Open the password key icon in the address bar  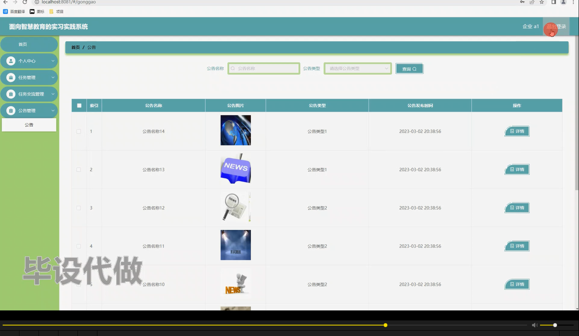[x=522, y=2]
